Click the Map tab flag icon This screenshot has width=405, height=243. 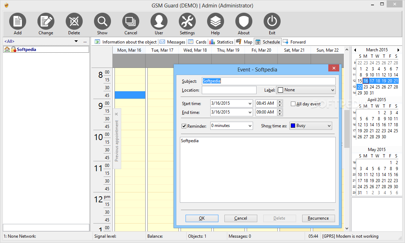239,42
